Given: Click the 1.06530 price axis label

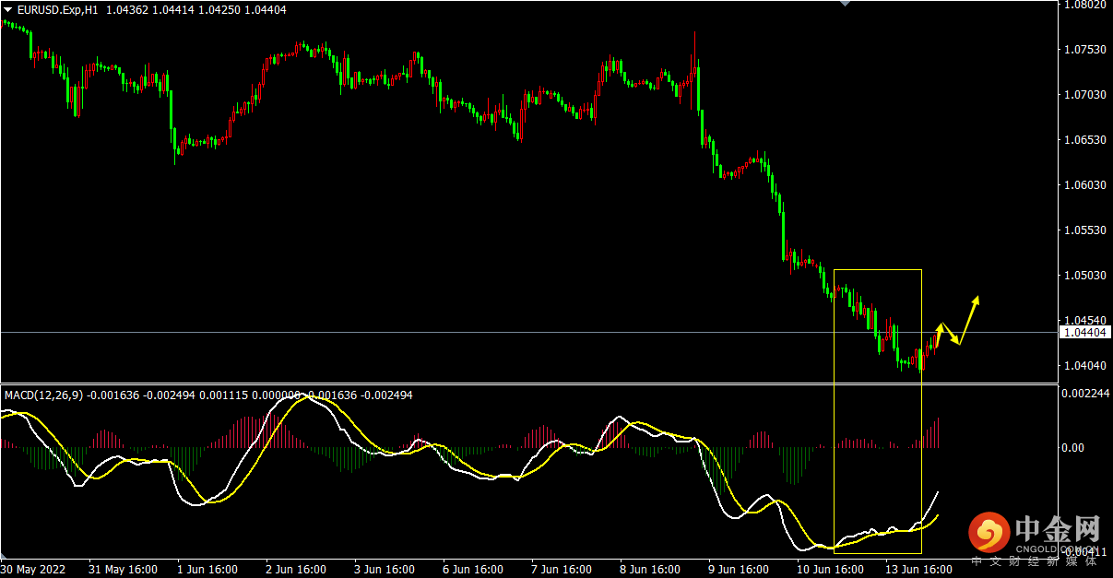Looking at the screenshot, I should [1084, 139].
